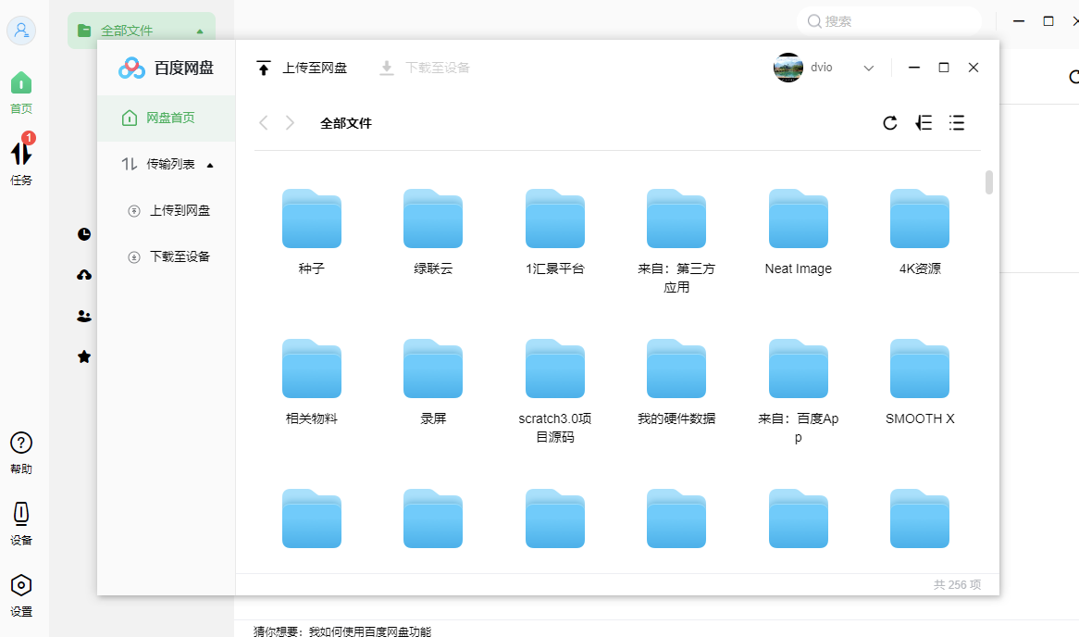Open the 来自：第三方应用 folder
The width and height of the screenshot is (1079, 637).
click(676, 219)
